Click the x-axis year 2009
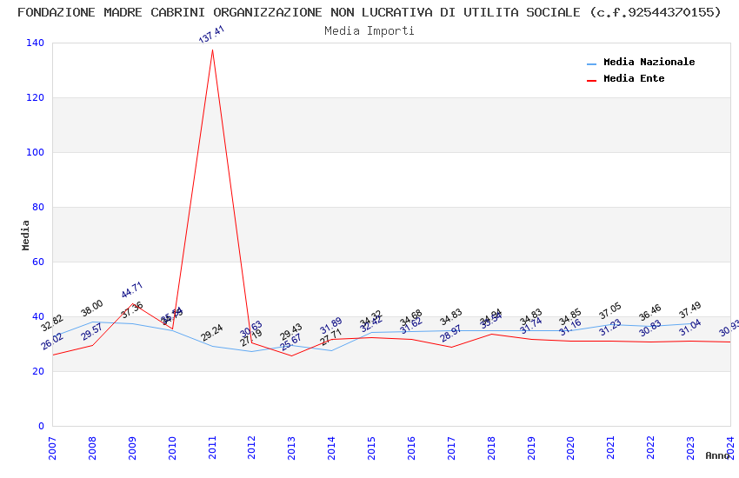Image resolution: width=739 pixels, height=478 pixels. click(x=132, y=448)
